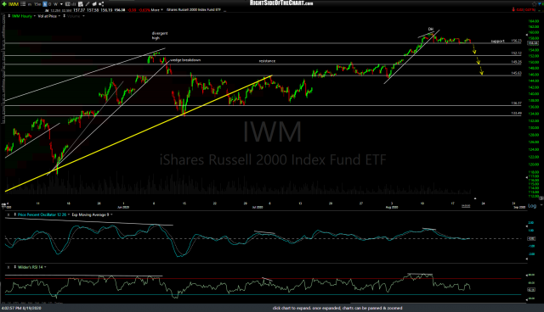Click the small triangle marker on time axis
Viewport: 544px width, 312px height.
click(x=475, y=198)
